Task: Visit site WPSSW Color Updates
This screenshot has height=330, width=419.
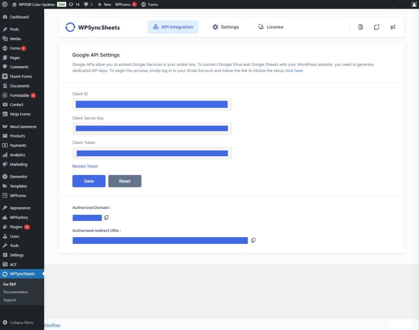Action: 34,4
